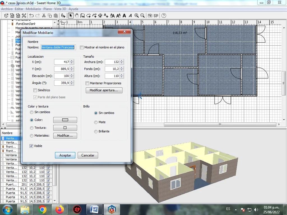Image resolution: width=287 pixels, height=215 pixels.
Task: Open the Plano menu
Action: click(x=48, y=9)
